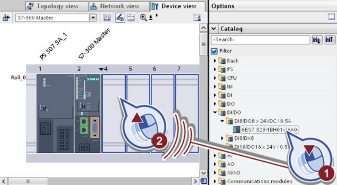Click the horizontal scrollbar right arrow

(195, 181)
